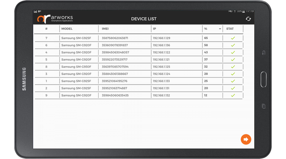
Task: Select IMEI 358843061388667
Action: tap(115, 74)
